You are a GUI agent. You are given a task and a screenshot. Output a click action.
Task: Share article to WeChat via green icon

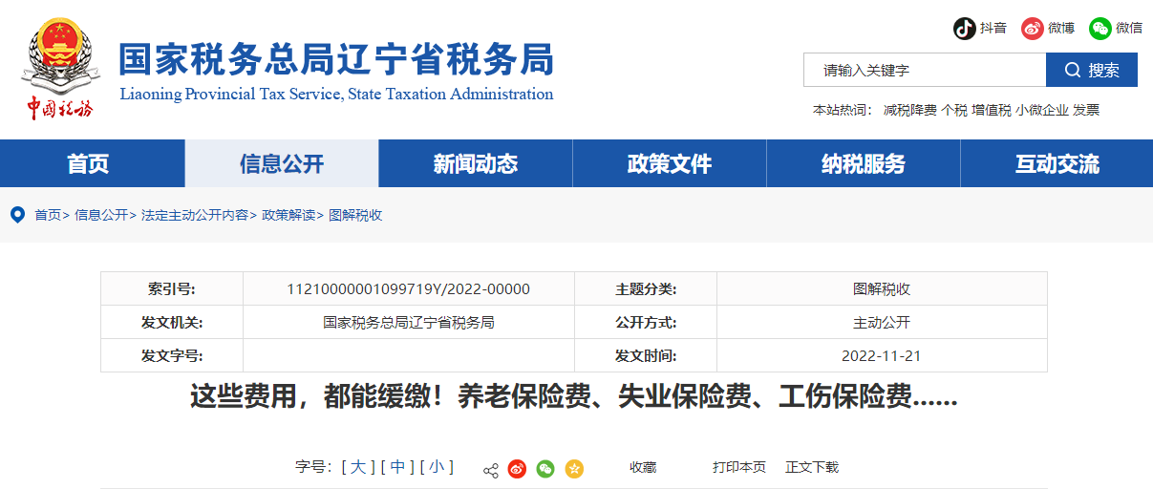click(545, 469)
